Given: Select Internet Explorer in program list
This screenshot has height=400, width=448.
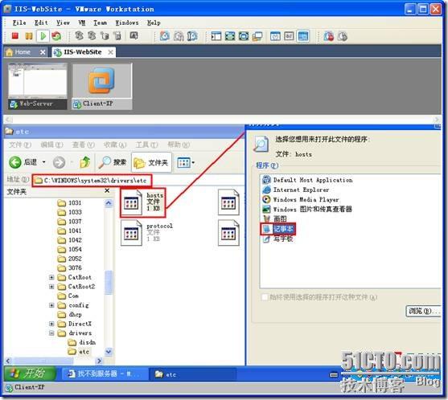Looking at the screenshot, I should (296, 190).
